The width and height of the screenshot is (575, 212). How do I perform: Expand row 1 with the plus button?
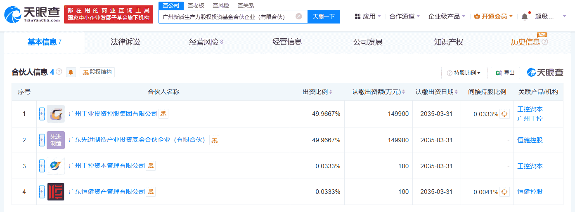pyautogui.click(x=42, y=114)
